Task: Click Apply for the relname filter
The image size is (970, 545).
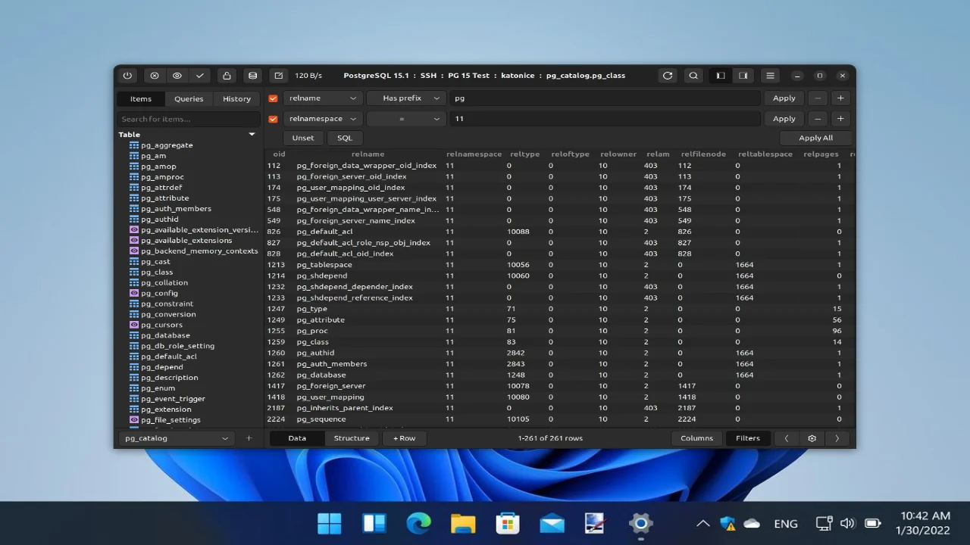Action: [x=784, y=98]
